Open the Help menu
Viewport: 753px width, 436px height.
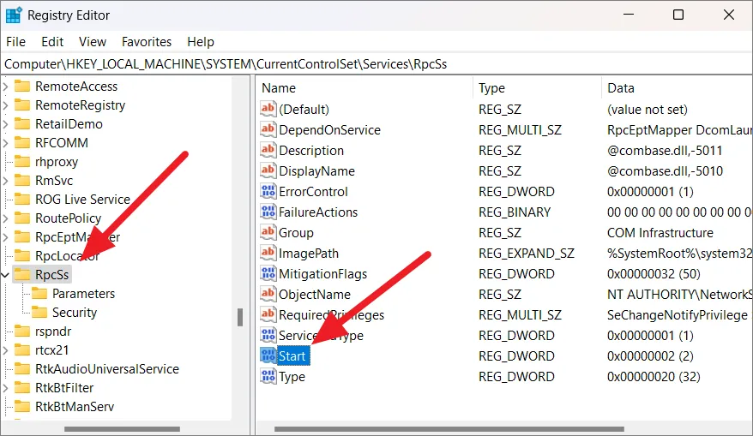pyautogui.click(x=201, y=42)
